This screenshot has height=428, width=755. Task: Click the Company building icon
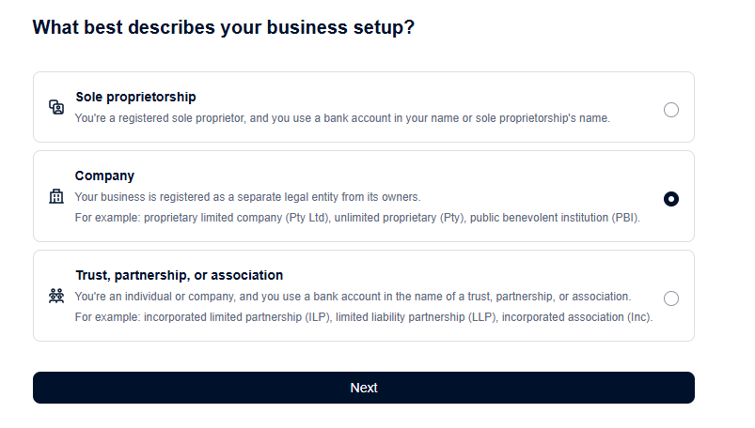pyautogui.click(x=55, y=197)
